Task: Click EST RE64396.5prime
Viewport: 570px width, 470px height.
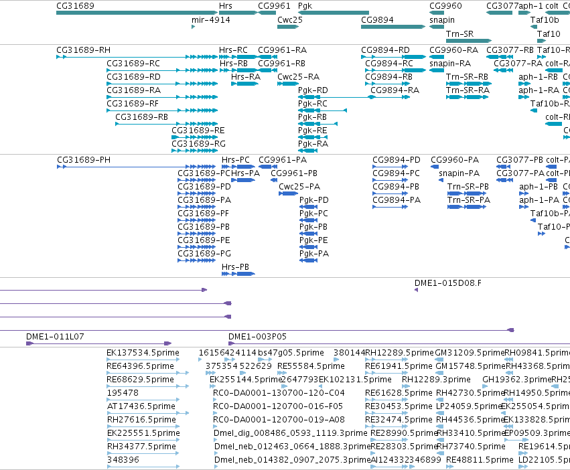Action: click(147, 373)
